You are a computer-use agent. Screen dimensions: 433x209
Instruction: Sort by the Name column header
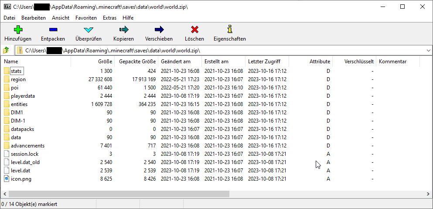(36, 62)
